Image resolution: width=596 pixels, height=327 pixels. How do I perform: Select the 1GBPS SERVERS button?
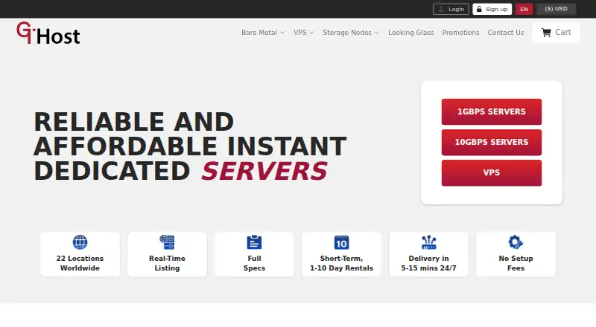492,112
